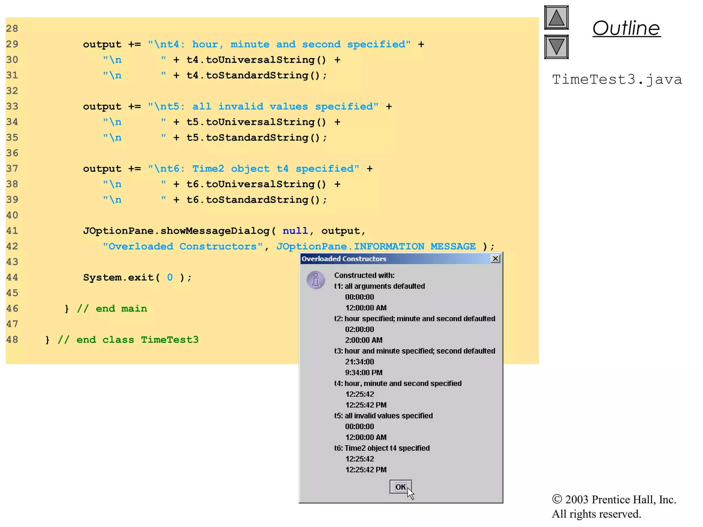The height and width of the screenshot is (527, 703).
Task: Click the up arrow navigation button
Action: (x=556, y=18)
